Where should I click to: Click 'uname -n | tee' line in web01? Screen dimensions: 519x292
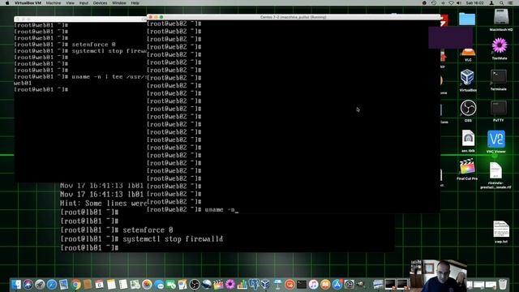(x=80, y=76)
